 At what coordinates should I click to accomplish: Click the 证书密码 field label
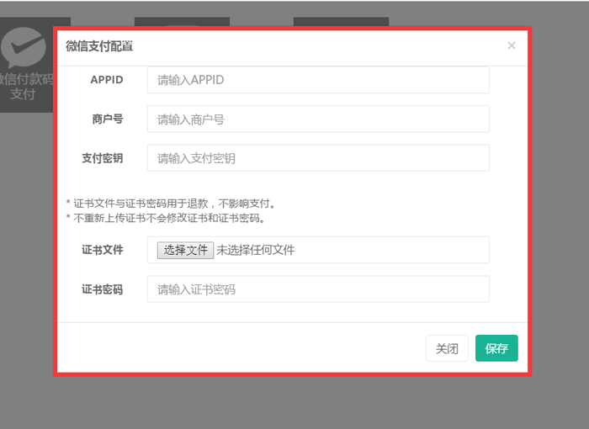[x=102, y=289]
